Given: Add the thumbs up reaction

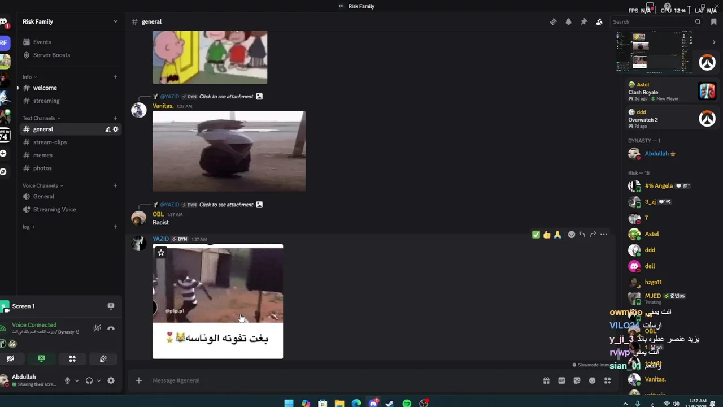Looking at the screenshot, I should pos(547,235).
